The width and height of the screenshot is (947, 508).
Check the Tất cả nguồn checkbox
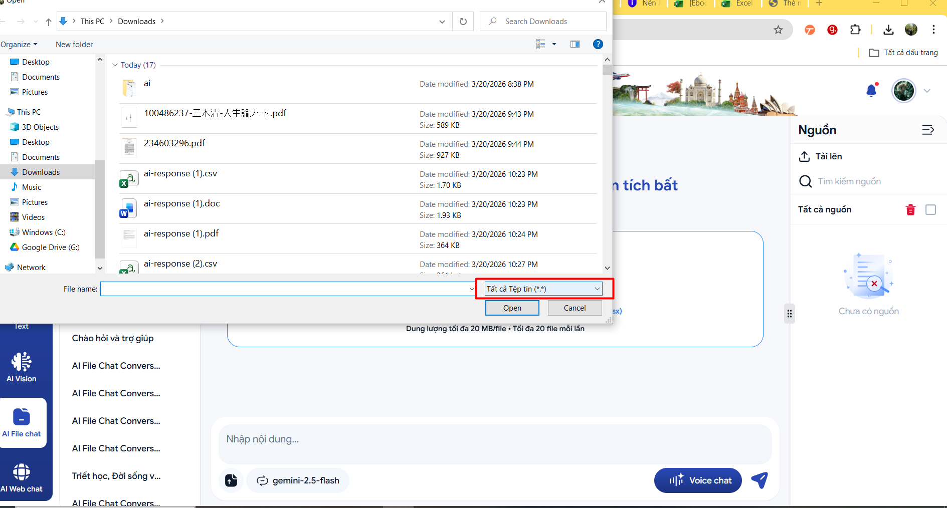pyautogui.click(x=930, y=210)
